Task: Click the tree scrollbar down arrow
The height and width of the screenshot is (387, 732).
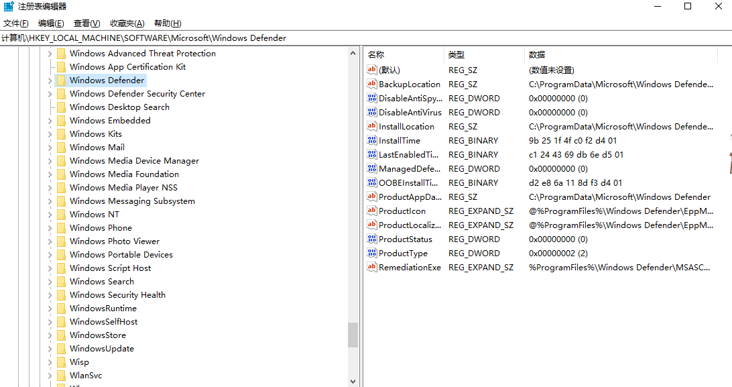Action: coord(353,382)
